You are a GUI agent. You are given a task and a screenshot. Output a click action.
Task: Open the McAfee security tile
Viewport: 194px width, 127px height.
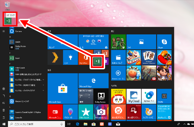click(x=164, y=112)
